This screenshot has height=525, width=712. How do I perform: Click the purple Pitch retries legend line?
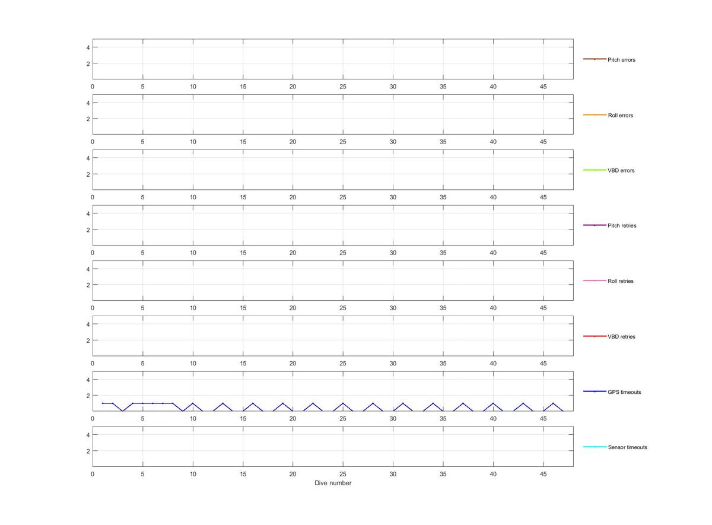click(595, 225)
